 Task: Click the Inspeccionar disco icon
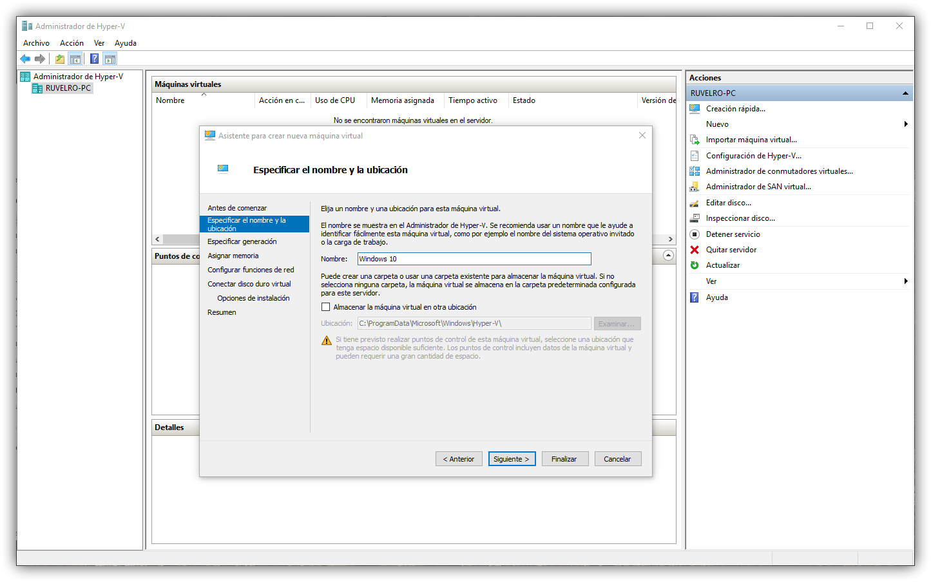[x=695, y=218]
